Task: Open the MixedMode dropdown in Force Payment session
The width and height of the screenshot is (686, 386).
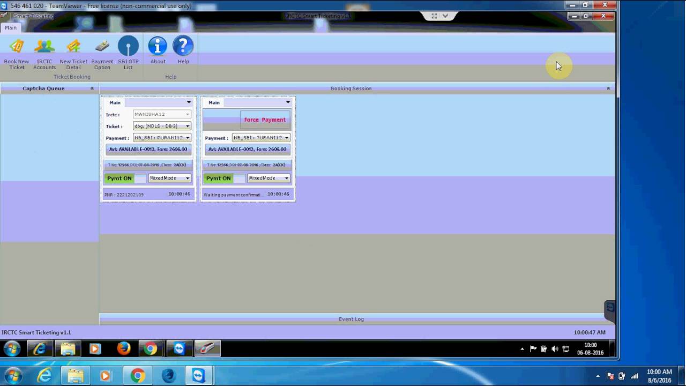Action: (269, 178)
